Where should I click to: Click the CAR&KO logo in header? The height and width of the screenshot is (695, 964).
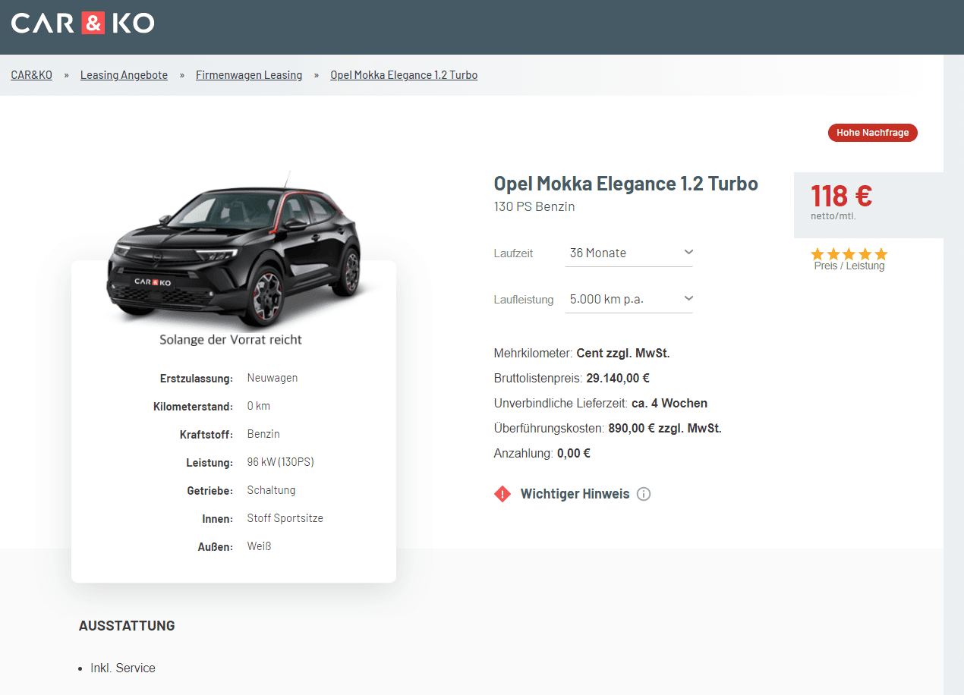click(83, 23)
